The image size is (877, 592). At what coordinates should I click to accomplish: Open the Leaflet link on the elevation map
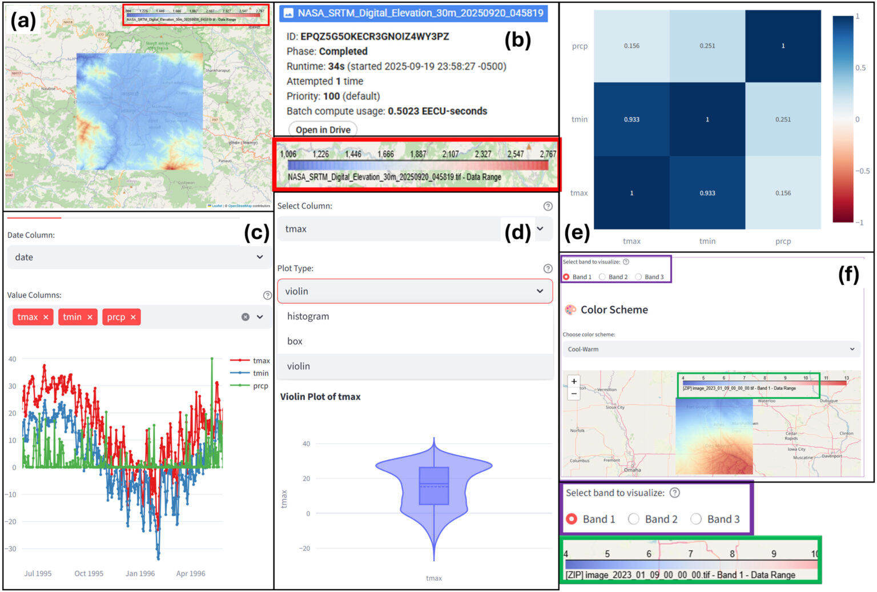(217, 206)
